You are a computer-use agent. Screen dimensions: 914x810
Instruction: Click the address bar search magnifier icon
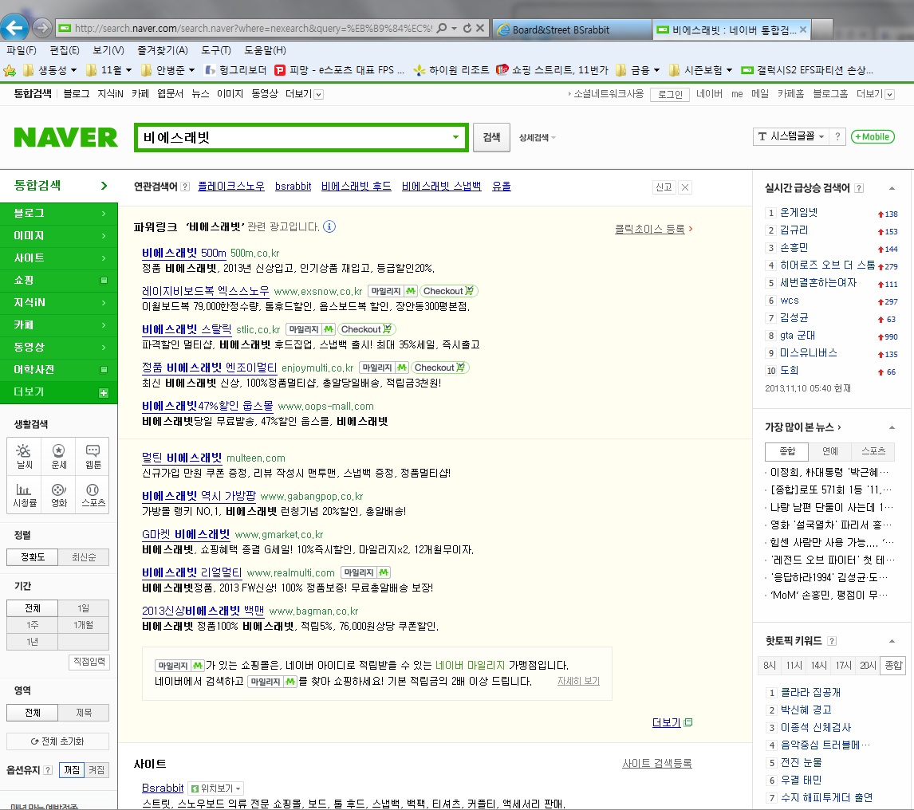point(443,28)
